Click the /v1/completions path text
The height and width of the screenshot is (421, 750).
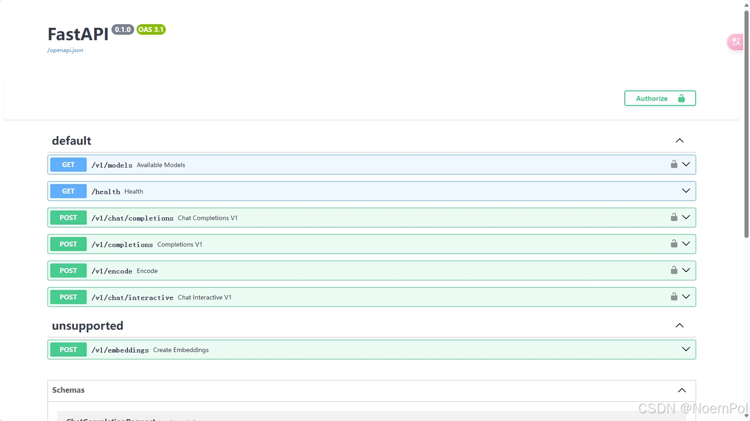pos(122,245)
